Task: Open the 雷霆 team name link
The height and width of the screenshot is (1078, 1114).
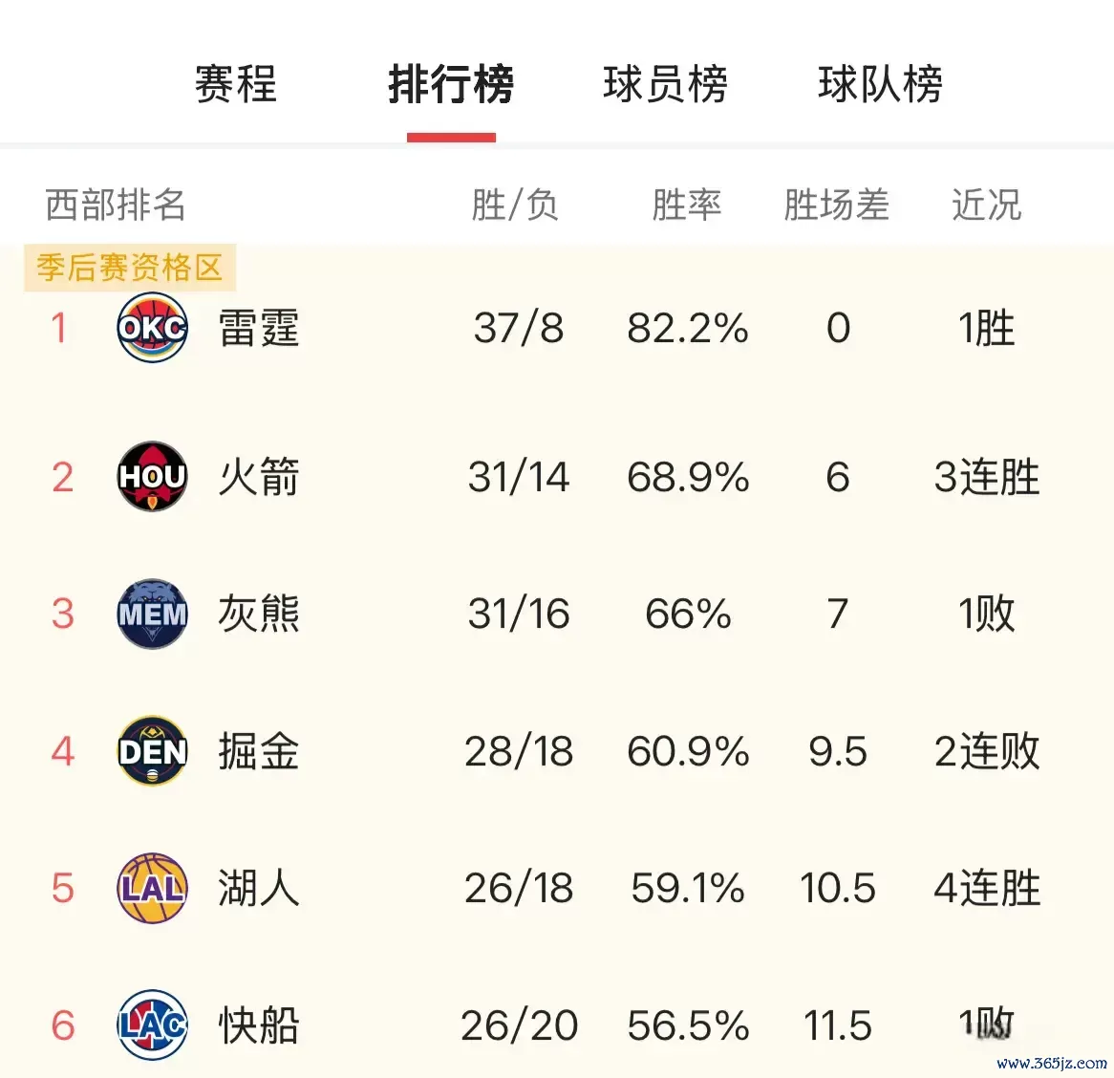Action: [259, 328]
